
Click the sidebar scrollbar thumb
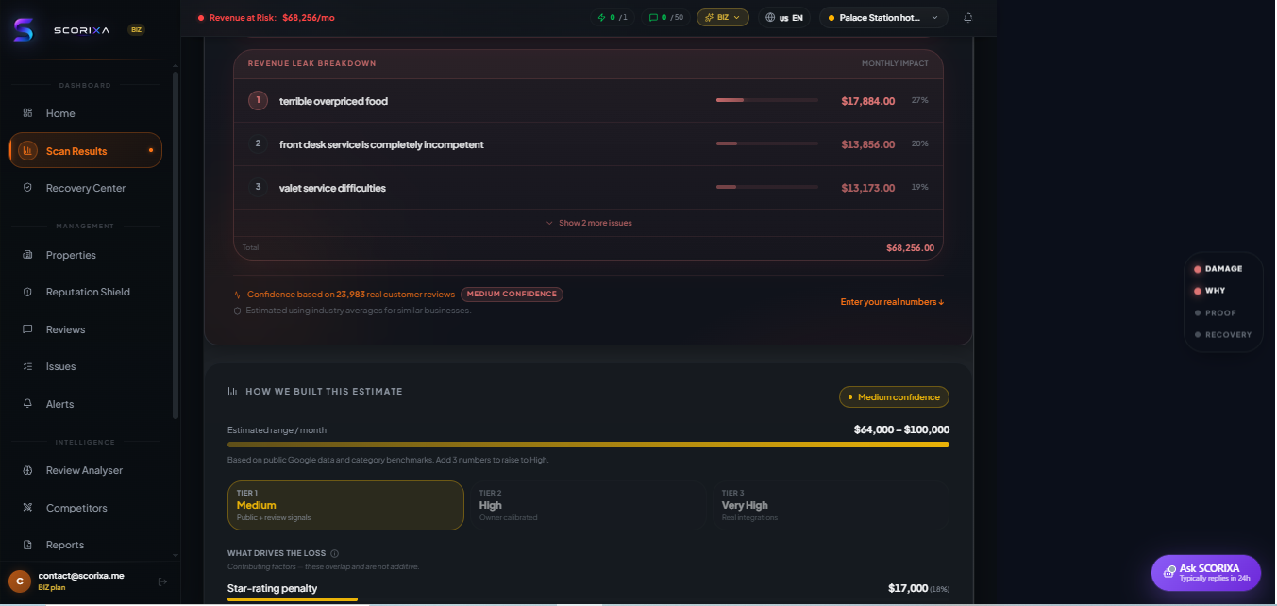pyautogui.click(x=176, y=245)
